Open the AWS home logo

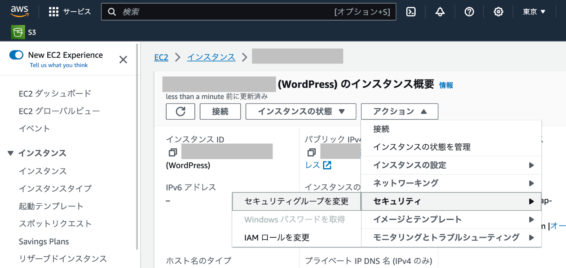tap(19, 12)
